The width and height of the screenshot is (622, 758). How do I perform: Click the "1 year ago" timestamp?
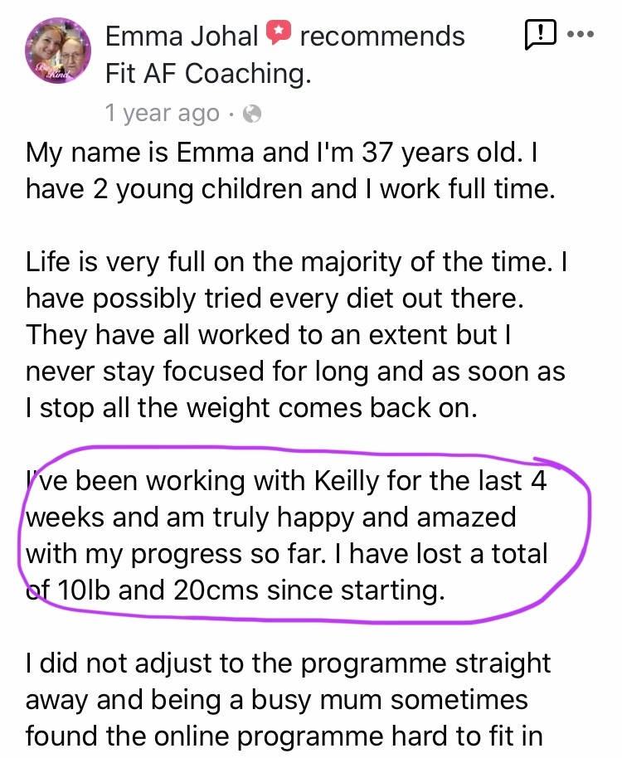point(163,113)
